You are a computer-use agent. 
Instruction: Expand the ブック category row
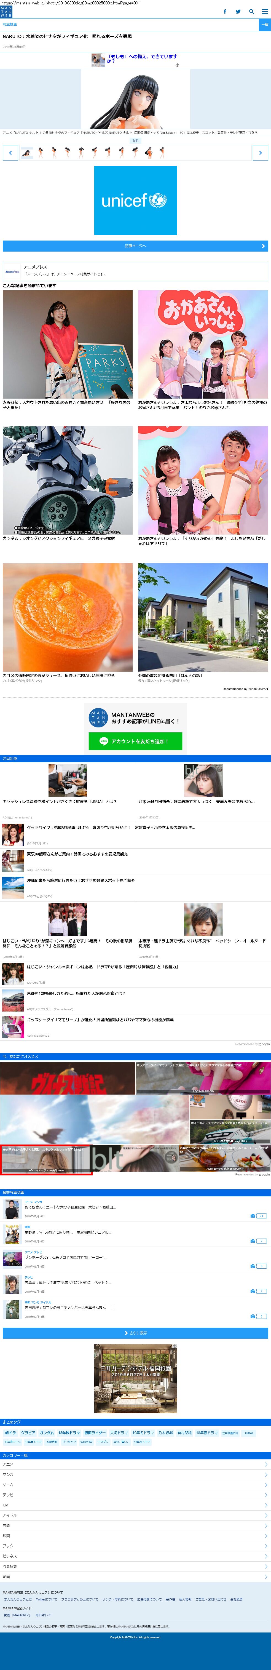coord(136,1546)
